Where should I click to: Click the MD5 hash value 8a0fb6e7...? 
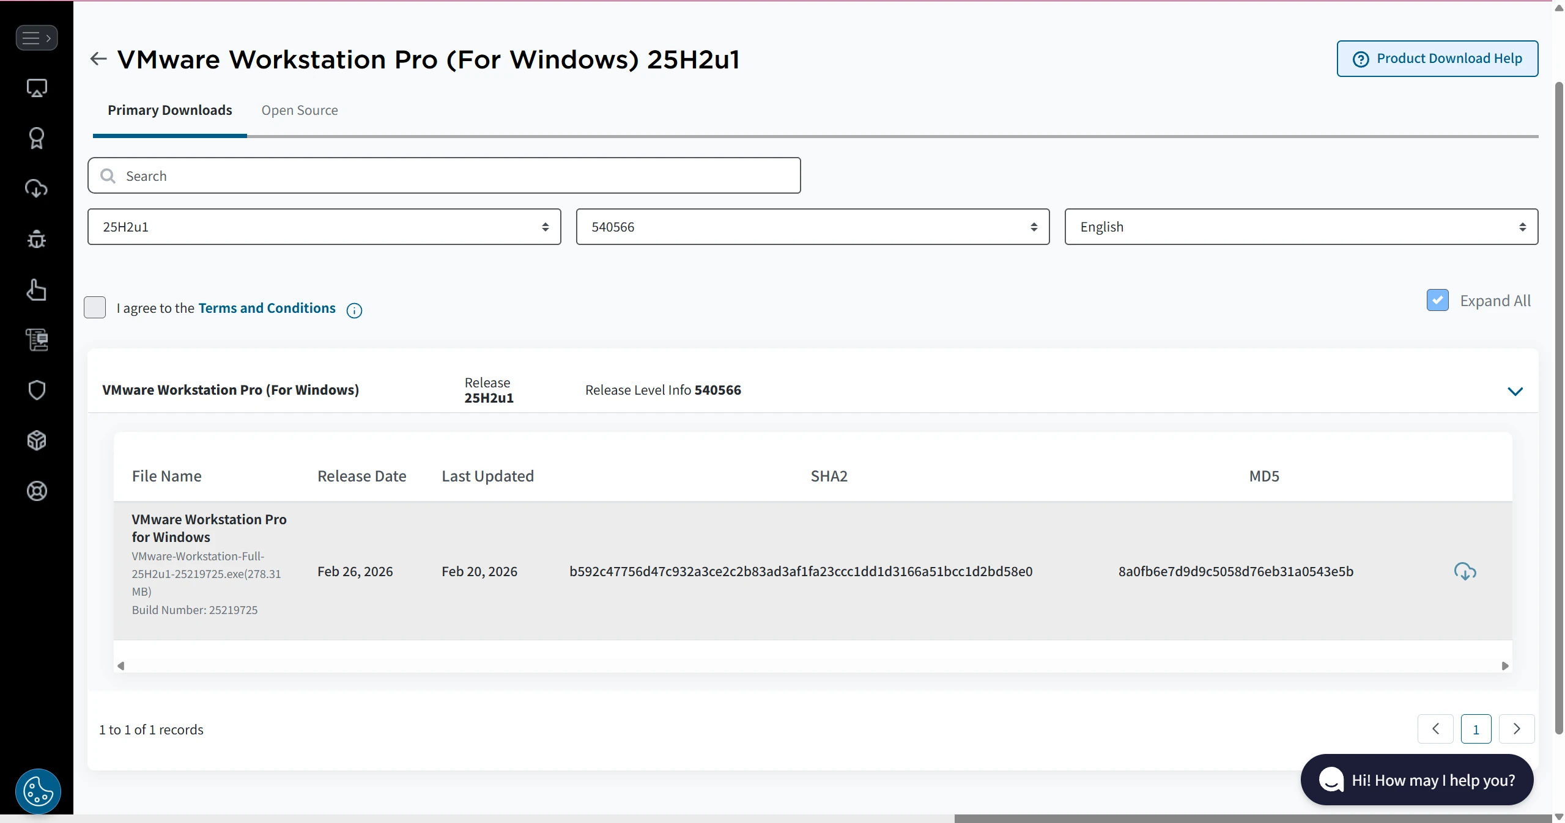coord(1235,571)
